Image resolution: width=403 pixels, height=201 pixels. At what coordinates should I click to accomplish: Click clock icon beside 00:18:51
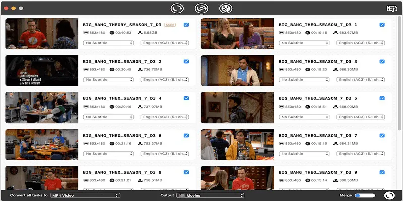(307, 107)
